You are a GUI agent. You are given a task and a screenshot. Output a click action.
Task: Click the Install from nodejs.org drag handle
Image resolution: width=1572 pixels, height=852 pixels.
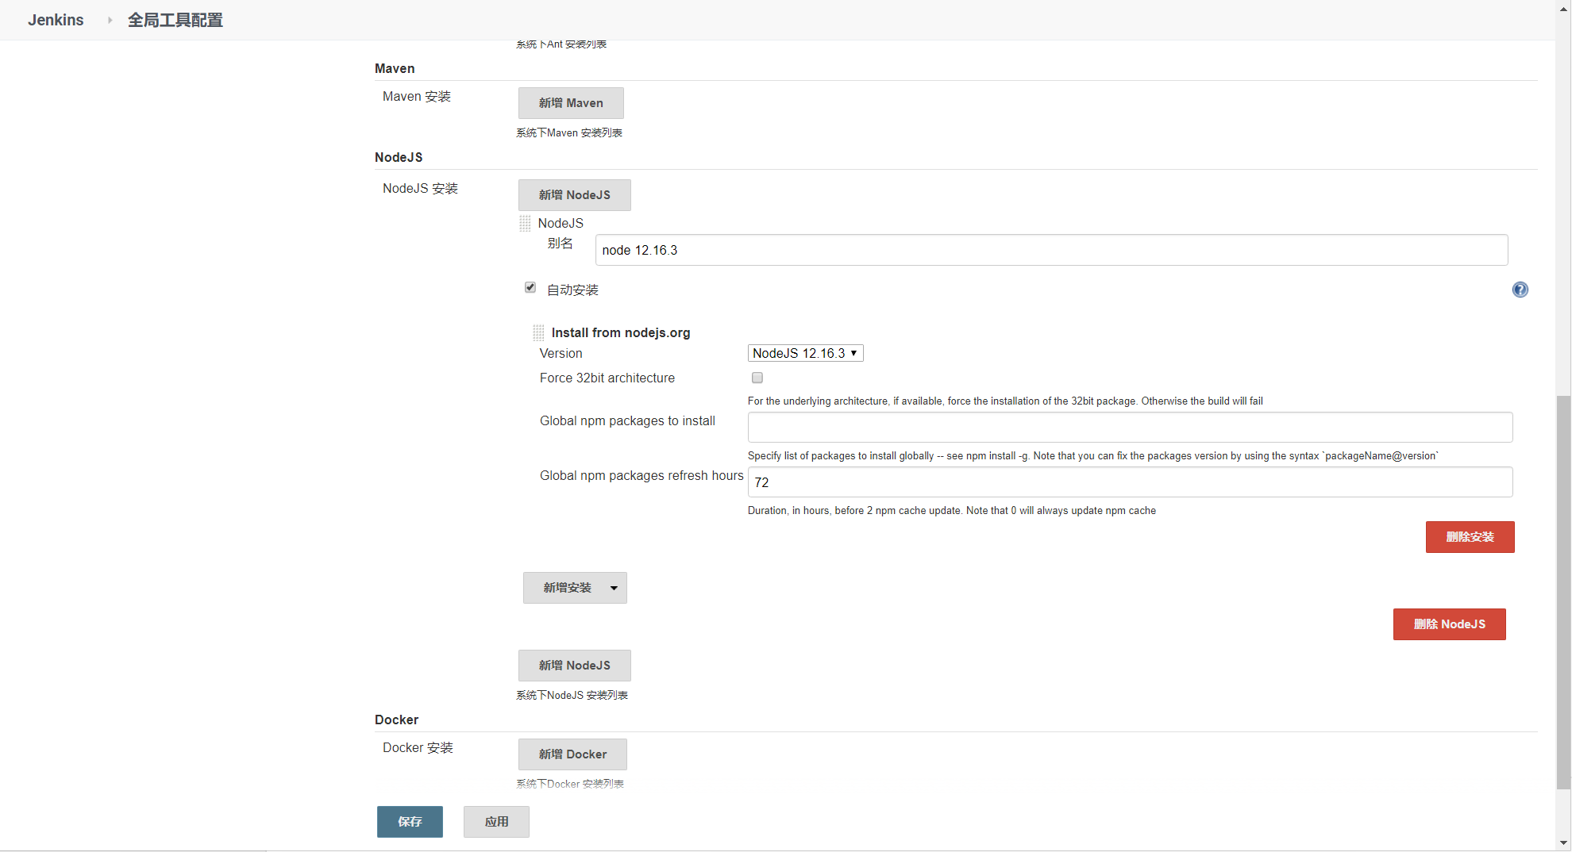538,332
